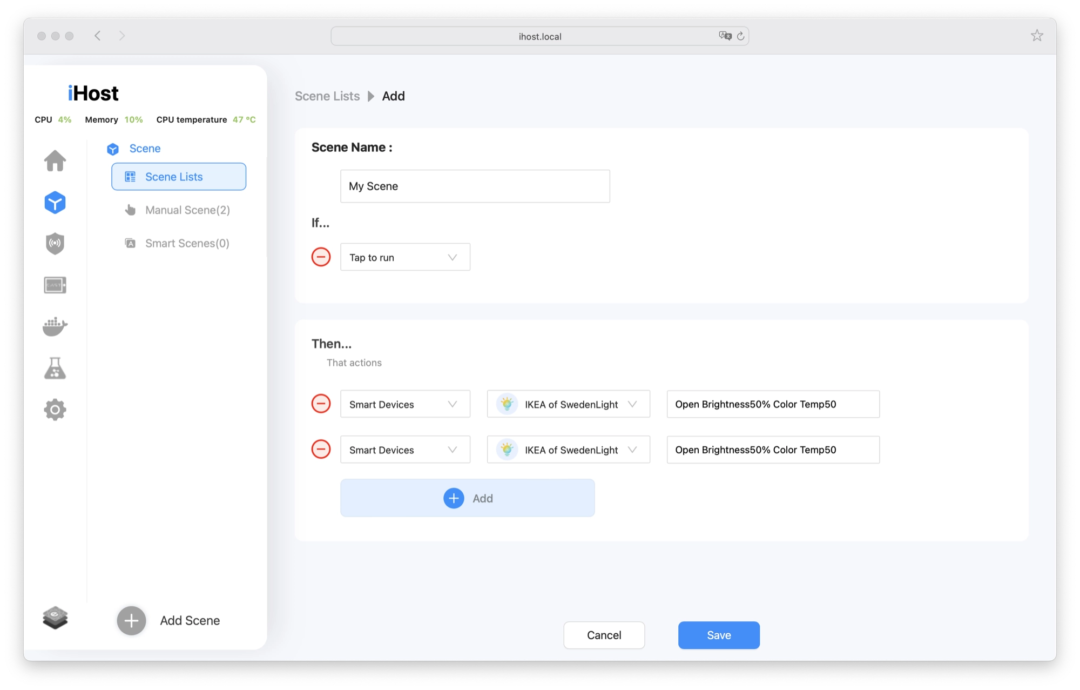Click the CPU 4% readout

click(53, 119)
